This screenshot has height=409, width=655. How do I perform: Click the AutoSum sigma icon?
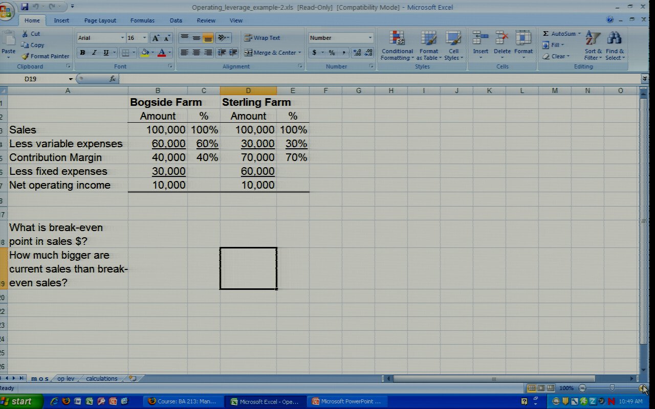[x=546, y=34]
